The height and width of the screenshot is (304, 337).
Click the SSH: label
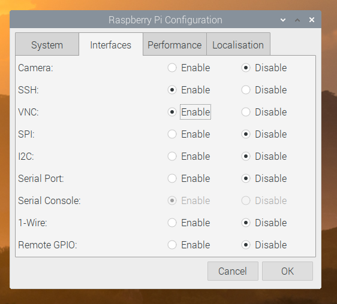(x=28, y=90)
